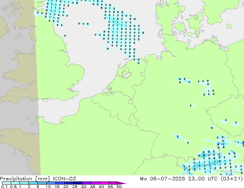Viewport: 244px width, 188px height.
Task: Click the "25" legend tick label
Action: 75,186
